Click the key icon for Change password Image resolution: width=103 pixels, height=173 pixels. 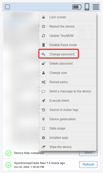43,54
